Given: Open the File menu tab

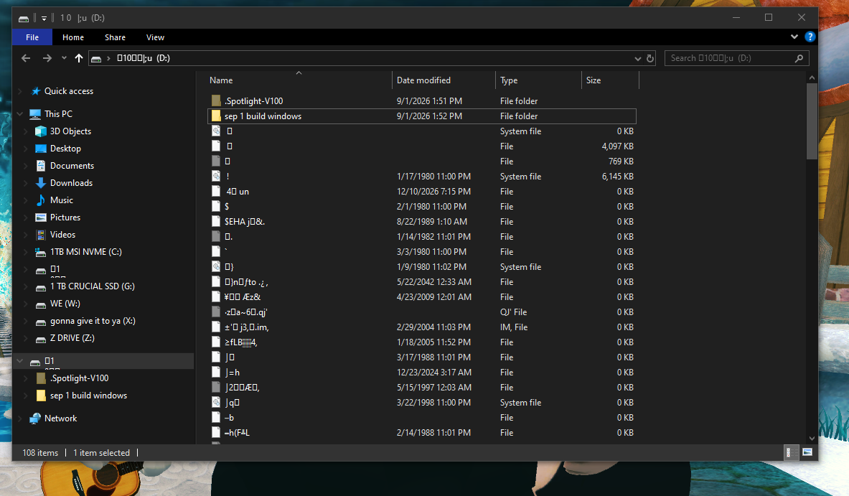Looking at the screenshot, I should (x=32, y=37).
